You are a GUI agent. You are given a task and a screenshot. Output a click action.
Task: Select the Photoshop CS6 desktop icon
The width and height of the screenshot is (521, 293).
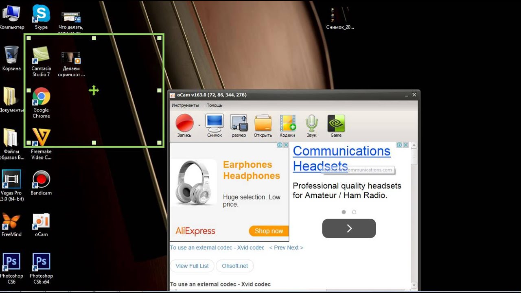tap(11, 269)
